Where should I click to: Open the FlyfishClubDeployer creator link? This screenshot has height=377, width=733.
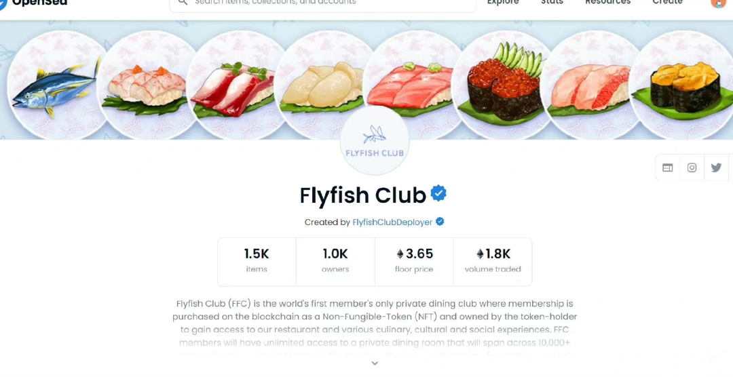tap(392, 222)
